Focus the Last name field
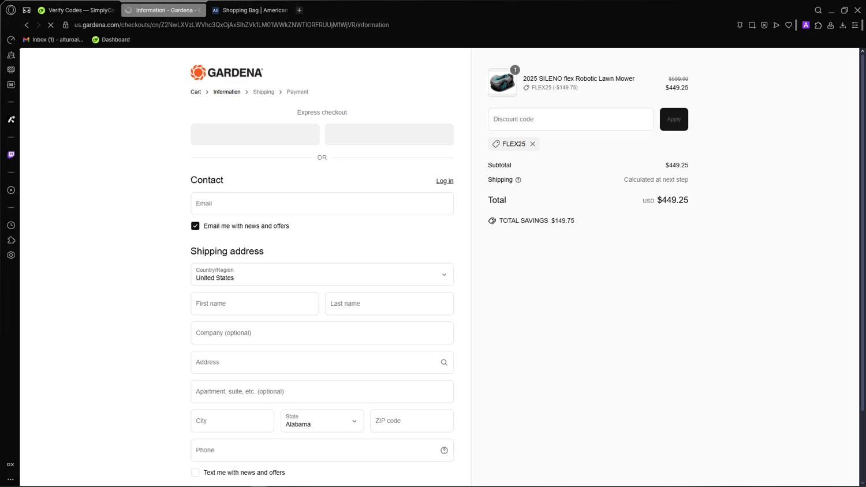 tap(389, 304)
